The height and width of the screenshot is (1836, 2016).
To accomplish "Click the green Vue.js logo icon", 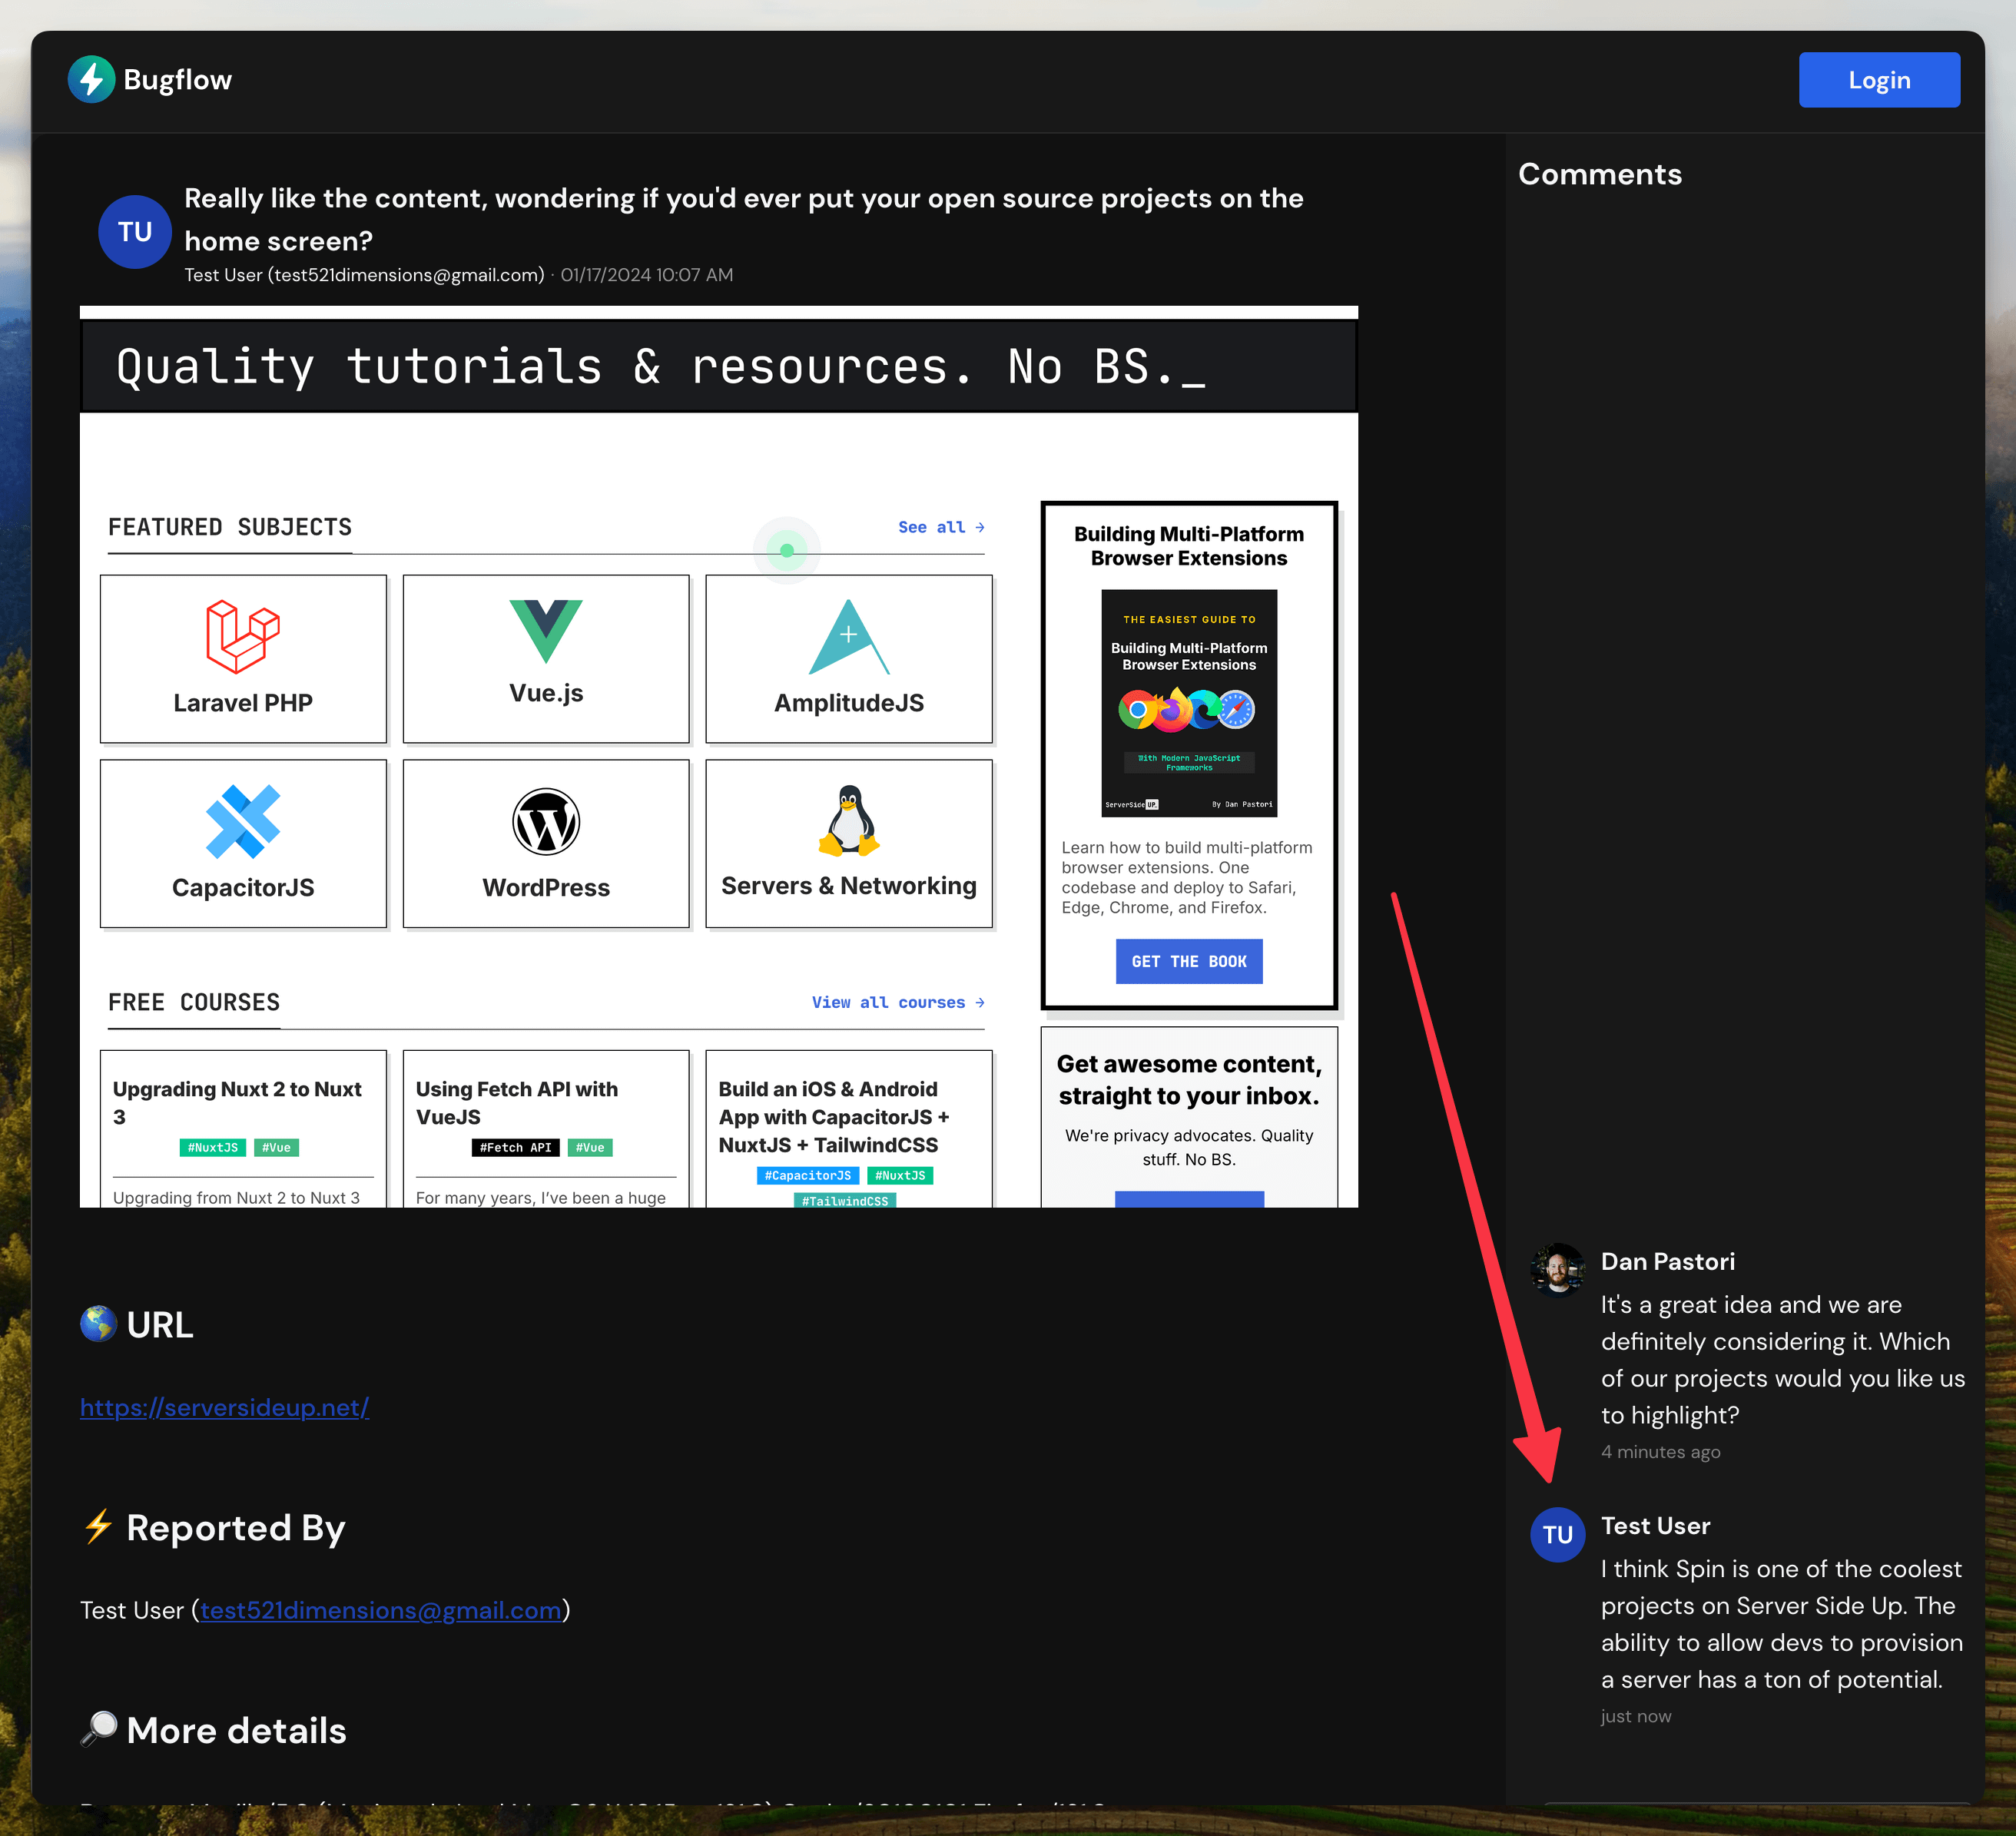I will (x=546, y=631).
